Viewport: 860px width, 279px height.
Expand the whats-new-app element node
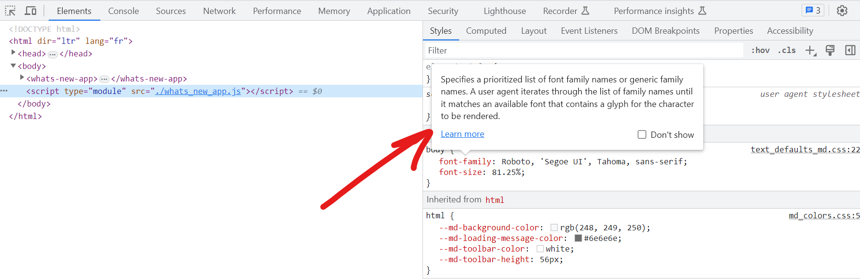click(22, 78)
